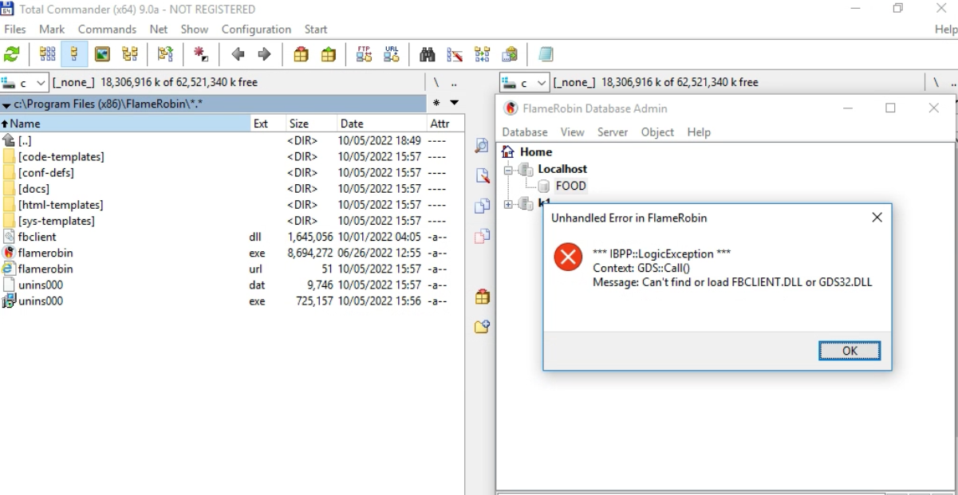Click the New folder icon in the middle bar
Screen dimensions: 958x495
[x=481, y=325]
